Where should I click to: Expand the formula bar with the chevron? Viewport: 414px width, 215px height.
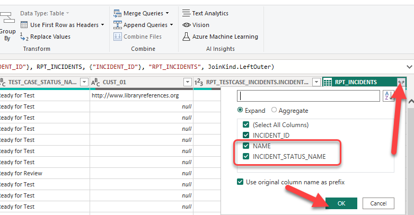409,67
